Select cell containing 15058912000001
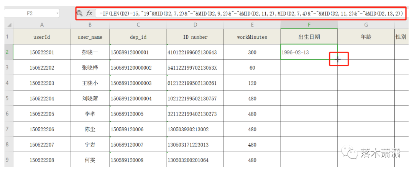 pos(138,52)
